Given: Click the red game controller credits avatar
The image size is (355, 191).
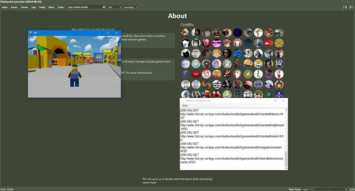Looking at the screenshot, I should pyautogui.click(x=269, y=43).
